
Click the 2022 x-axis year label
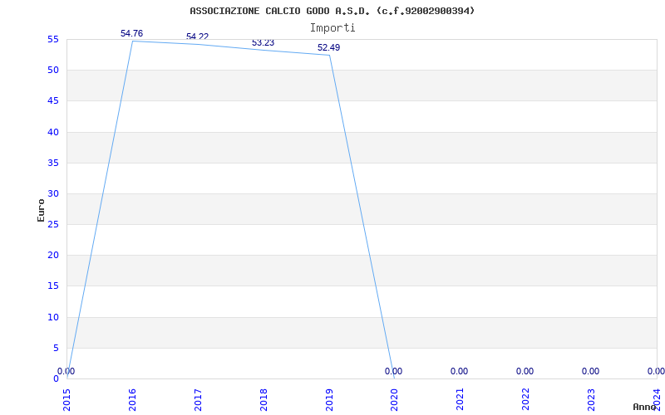pyautogui.click(x=526, y=400)
